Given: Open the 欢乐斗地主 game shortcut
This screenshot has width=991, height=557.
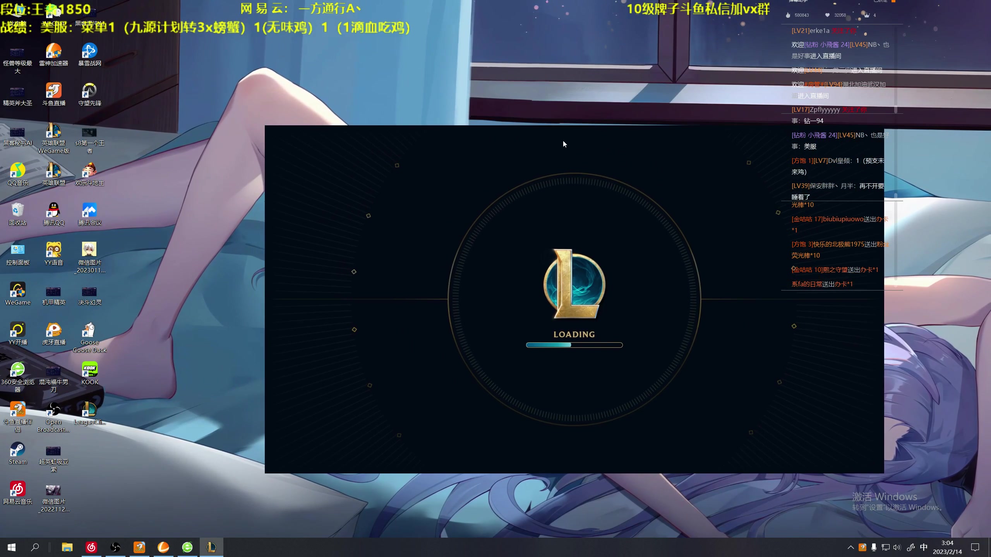Looking at the screenshot, I should coord(89,174).
